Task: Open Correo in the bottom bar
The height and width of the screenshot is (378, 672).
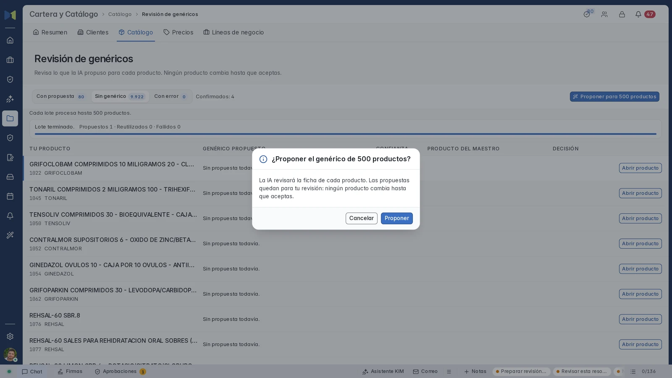Action: click(x=425, y=372)
